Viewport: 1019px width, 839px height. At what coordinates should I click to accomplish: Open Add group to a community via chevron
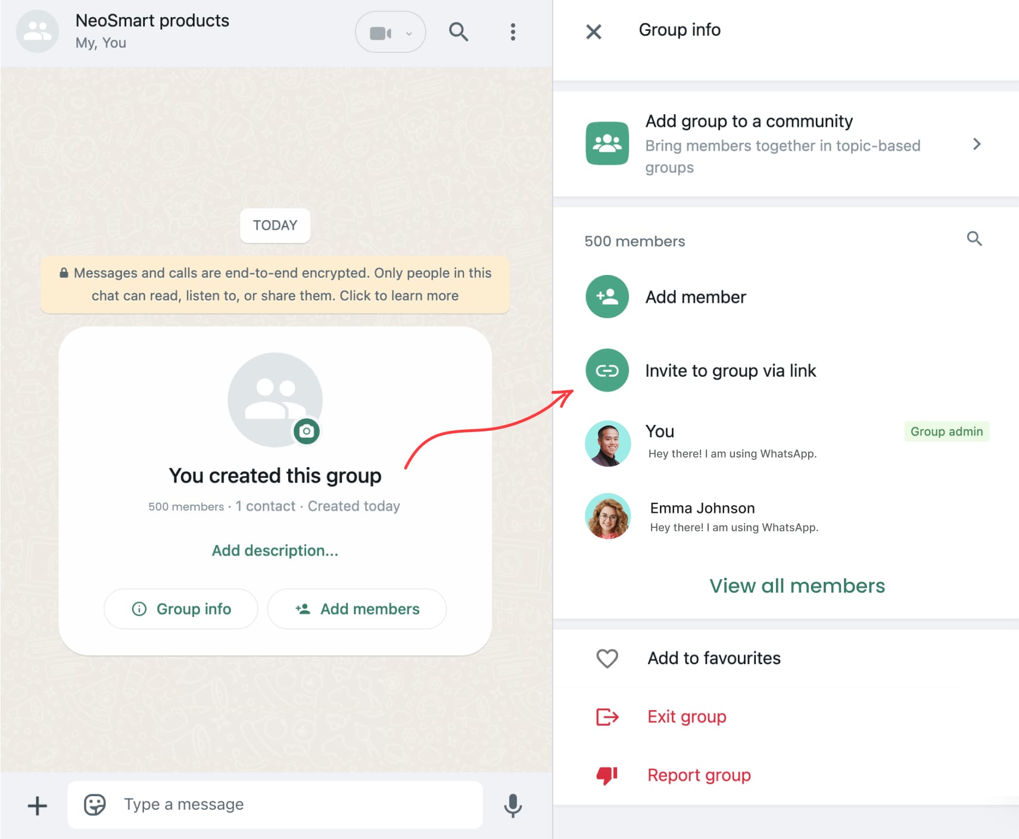(977, 144)
